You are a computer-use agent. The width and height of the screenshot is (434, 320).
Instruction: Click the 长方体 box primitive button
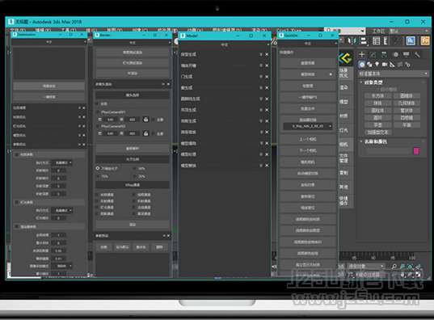(377, 96)
